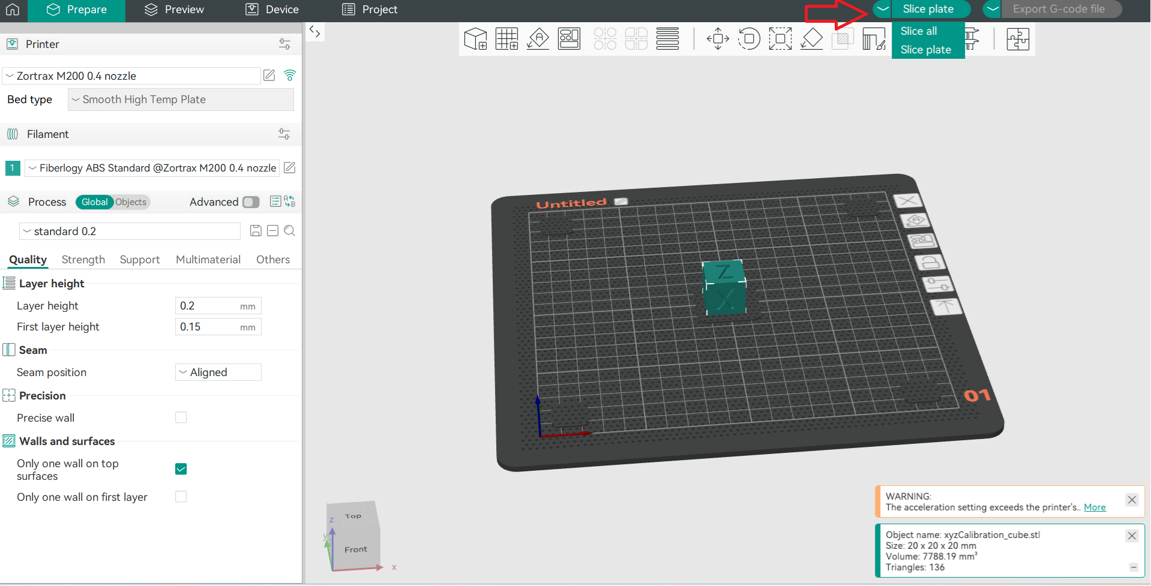The height and width of the screenshot is (586, 1151).
Task: Enable Only one wall on first layer
Action: [x=181, y=497]
